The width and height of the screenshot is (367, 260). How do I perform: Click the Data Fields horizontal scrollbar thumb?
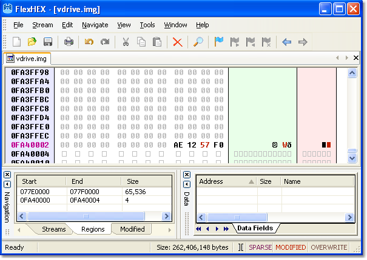tap(237, 218)
